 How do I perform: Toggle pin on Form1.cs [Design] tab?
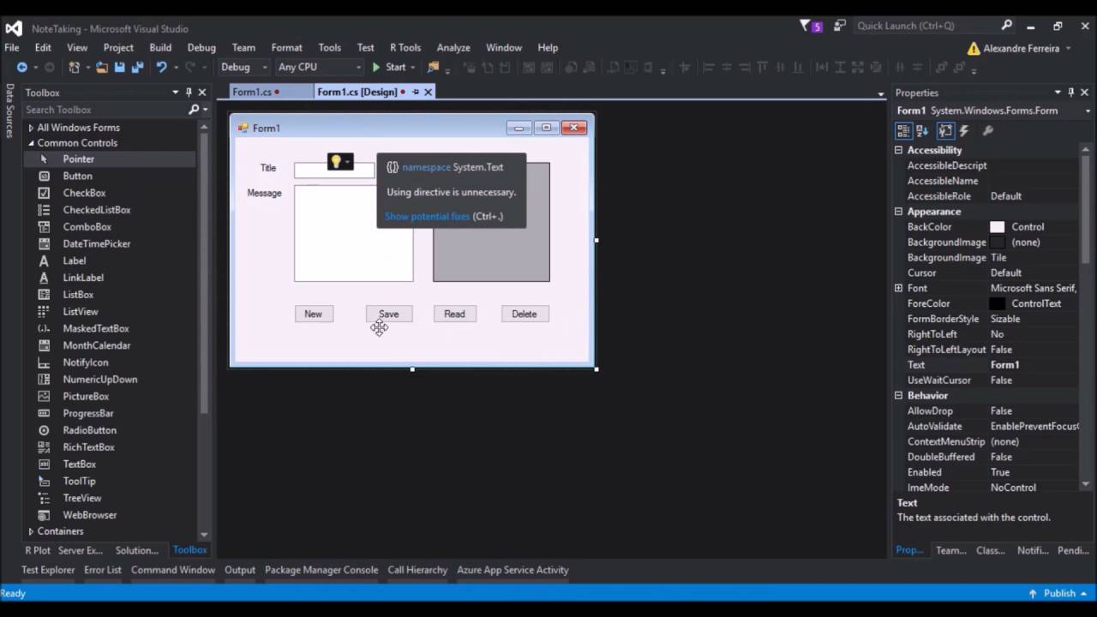coord(416,92)
